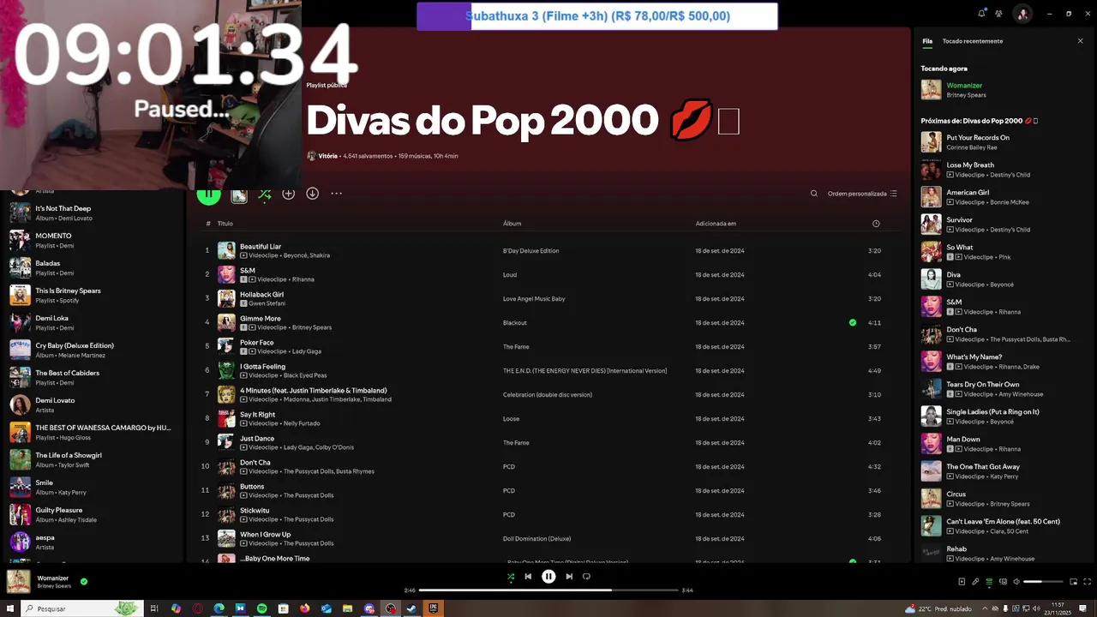Screen dimensions: 1097x617
Task: Switch to the Tocado recentemente tab
Action: pyautogui.click(x=973, y=41)
